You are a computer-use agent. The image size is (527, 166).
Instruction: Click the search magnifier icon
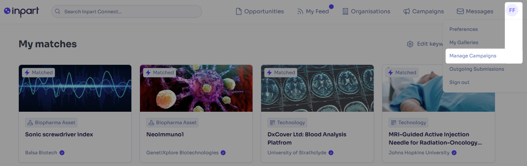[x=58, y=11]
